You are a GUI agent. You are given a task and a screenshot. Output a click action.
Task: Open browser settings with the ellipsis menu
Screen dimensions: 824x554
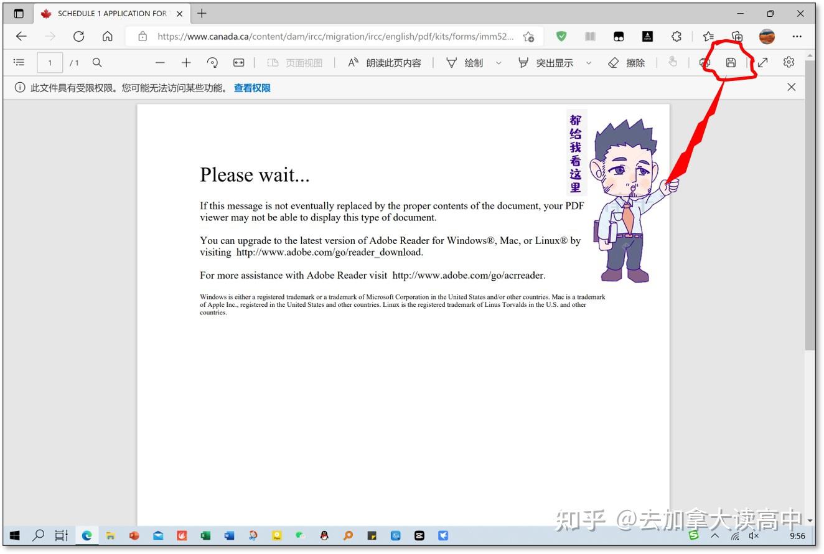pyautogui.click(x=797, y=37)
